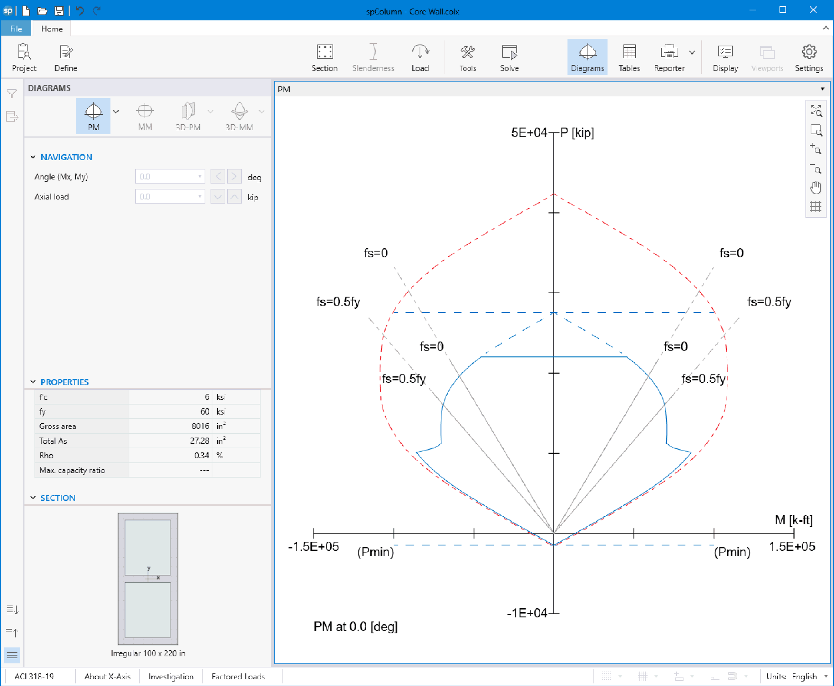
Task: Collapse the NAVIGATION section
Action: 33,157
